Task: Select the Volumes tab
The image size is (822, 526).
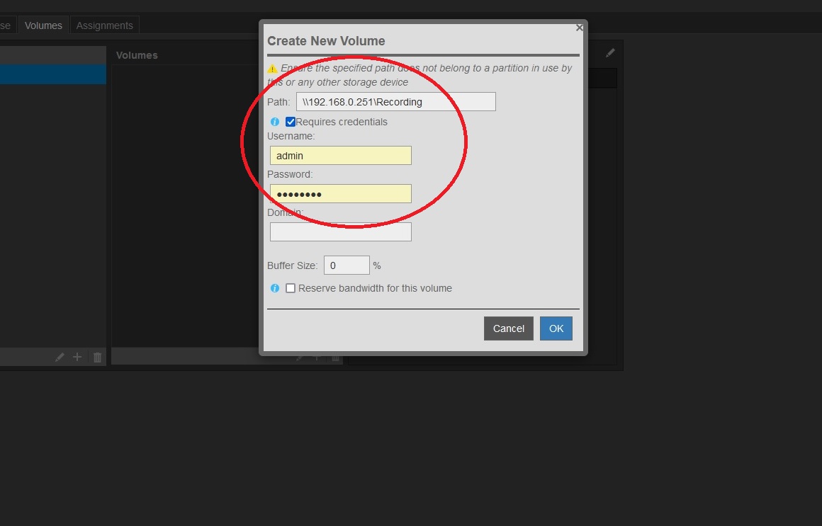Action: pos(43,25)
